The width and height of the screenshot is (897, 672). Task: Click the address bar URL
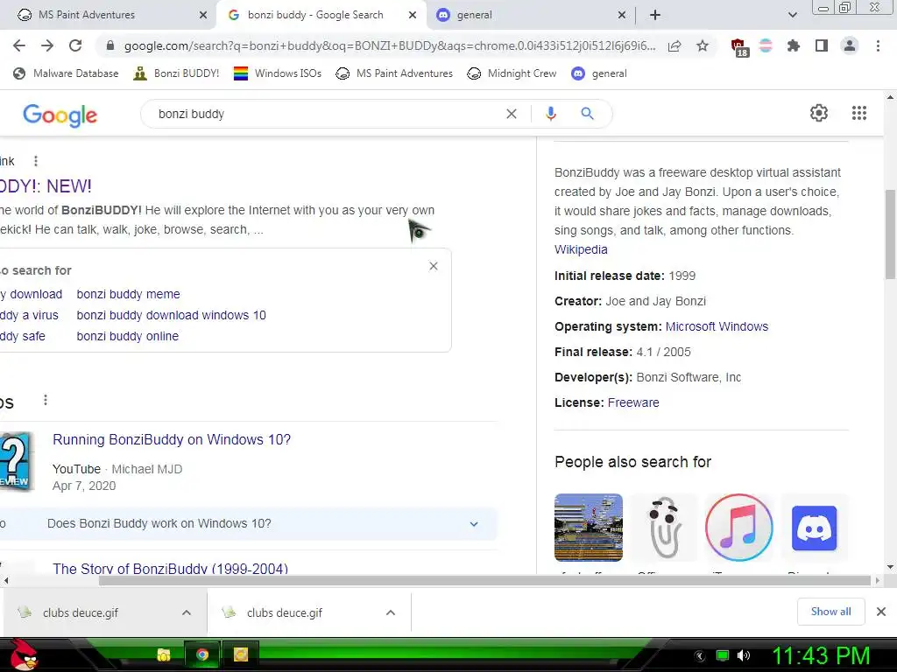(x=390, y=45)
